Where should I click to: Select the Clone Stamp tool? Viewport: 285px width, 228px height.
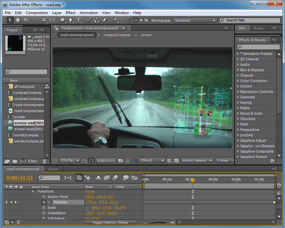[97, 20]
